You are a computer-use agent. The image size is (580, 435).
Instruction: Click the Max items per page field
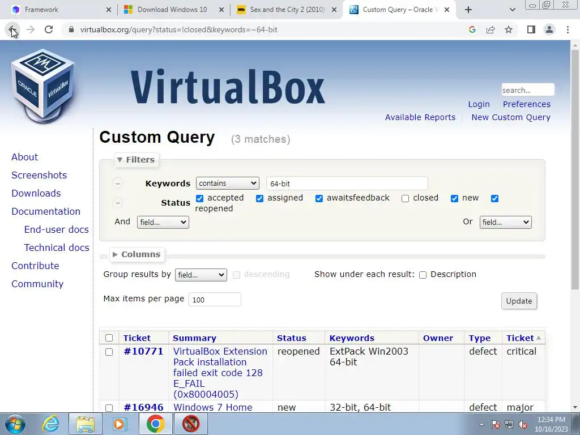215,299
